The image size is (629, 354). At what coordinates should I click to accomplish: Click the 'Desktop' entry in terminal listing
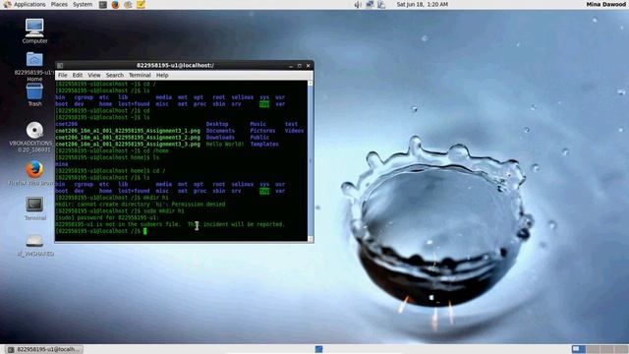point(217,124)
